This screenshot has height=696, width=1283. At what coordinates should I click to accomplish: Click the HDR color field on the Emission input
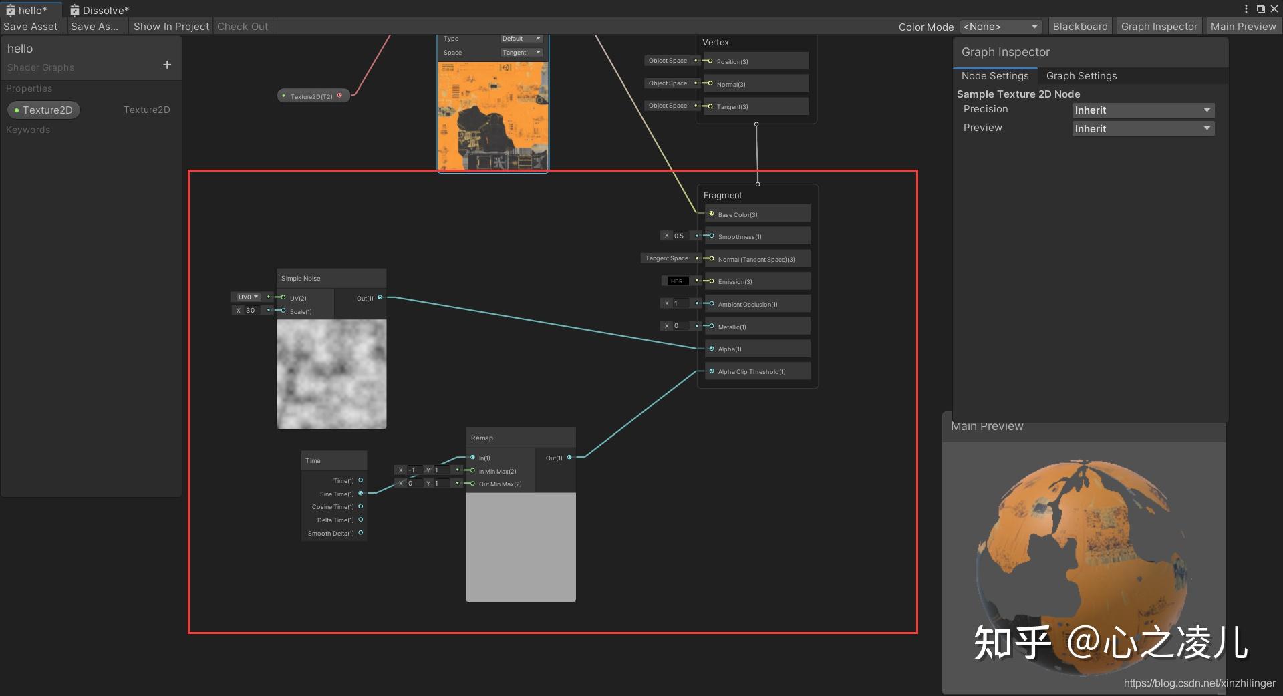pyautogui.click(x=677, y=281)
